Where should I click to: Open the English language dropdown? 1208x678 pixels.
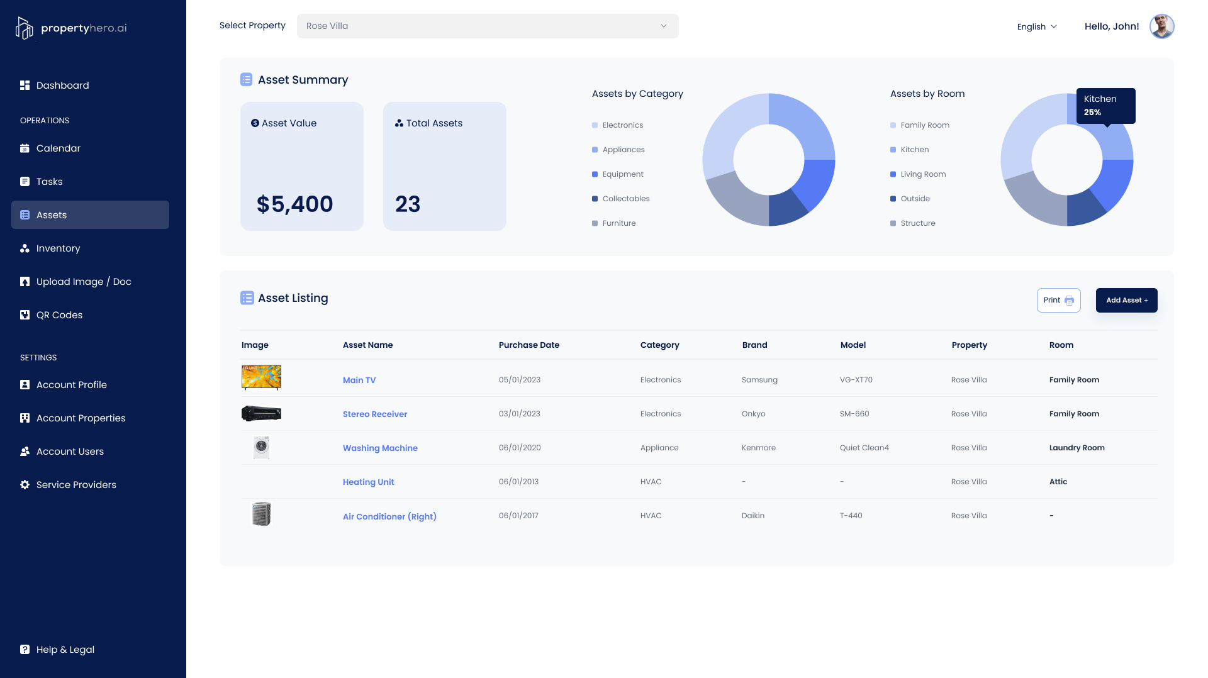(1037, 26)
